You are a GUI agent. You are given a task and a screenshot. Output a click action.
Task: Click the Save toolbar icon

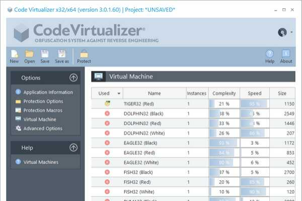pos(45,54)
